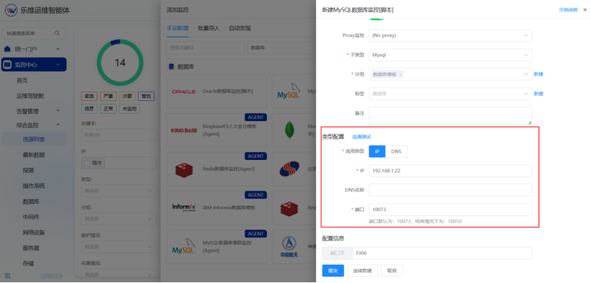Filter by 严重 severity tag
Viewport: 591px width, 283px height.
coord(108,96)
